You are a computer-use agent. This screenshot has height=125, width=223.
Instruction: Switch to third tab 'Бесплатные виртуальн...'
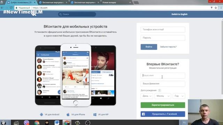tap(85, 2)
